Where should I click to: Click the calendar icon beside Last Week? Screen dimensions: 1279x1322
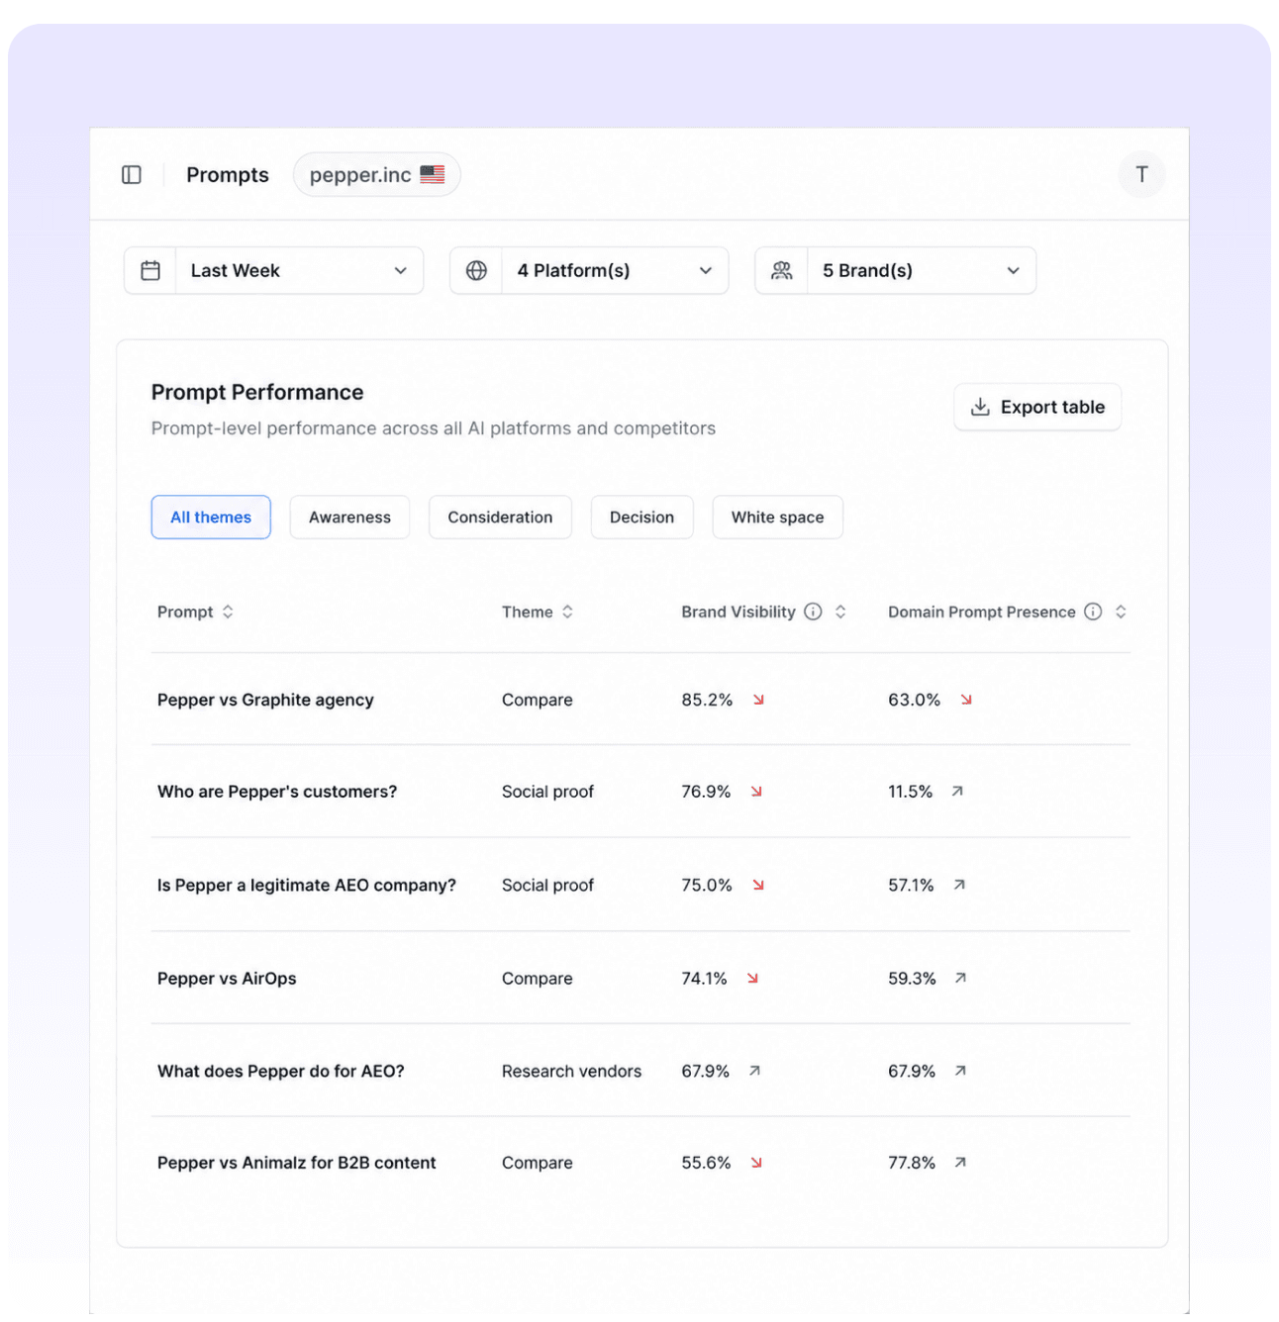[150, 270]
